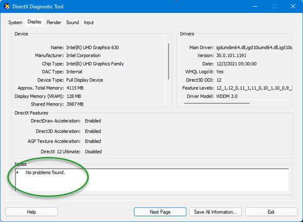The image size is (303, 222).
Task: Click AGP Texture Acceleration Enabled value
Action: 93,141
